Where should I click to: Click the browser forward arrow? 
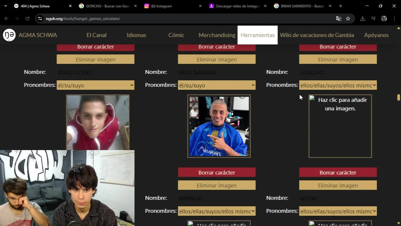coord(17,19)
